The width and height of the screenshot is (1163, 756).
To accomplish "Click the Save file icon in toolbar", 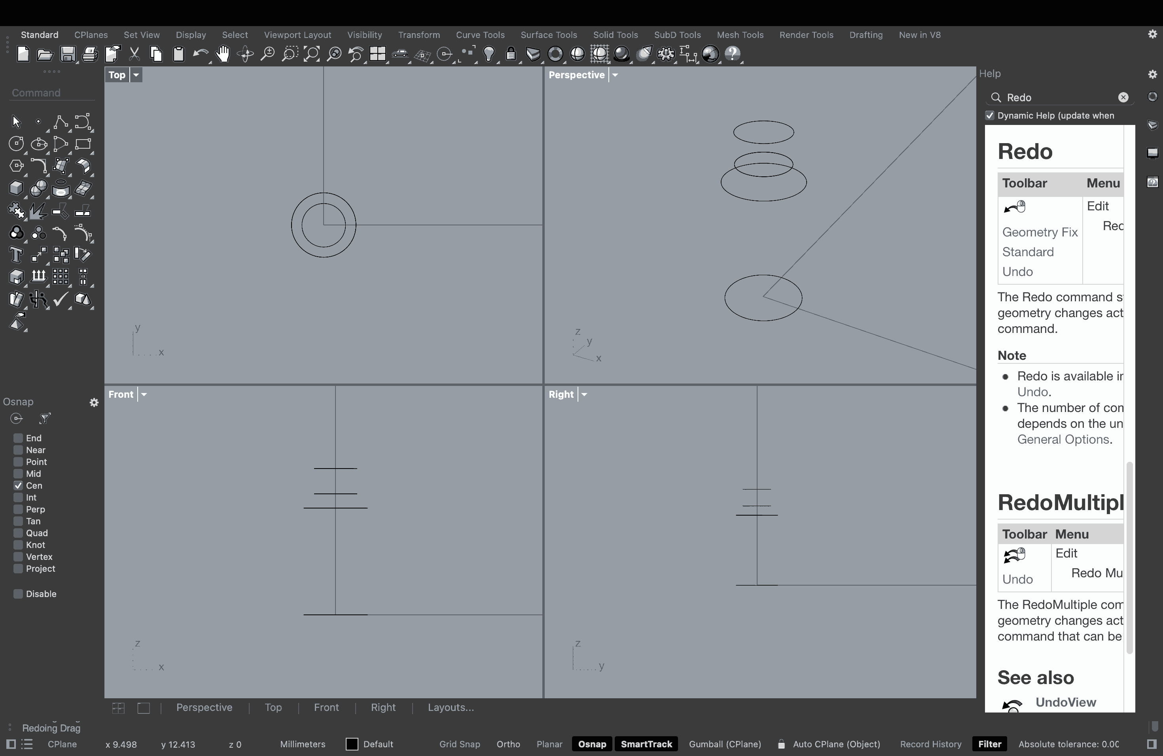I will coord(67,54).
